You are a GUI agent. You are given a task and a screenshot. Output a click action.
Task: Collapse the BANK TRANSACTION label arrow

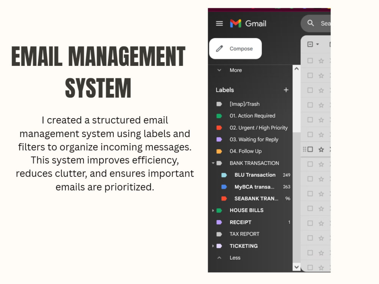click(x=213, y=163)
